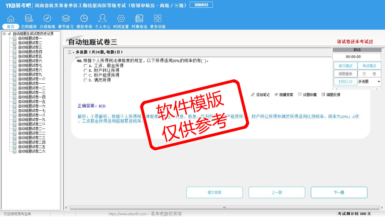Select tree item 自动组题试卷四
385x217 pixels.
[x=30, y=52]
